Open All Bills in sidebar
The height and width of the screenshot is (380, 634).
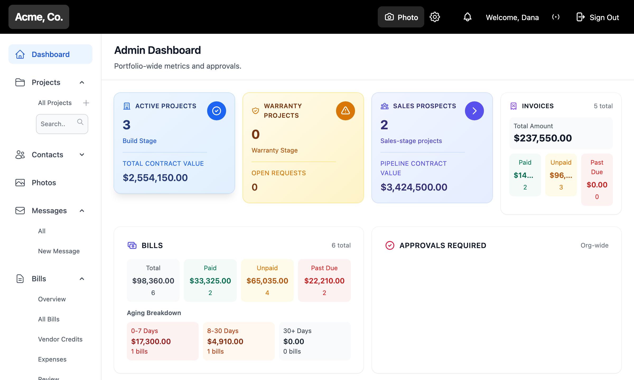[x=49, y=319]
